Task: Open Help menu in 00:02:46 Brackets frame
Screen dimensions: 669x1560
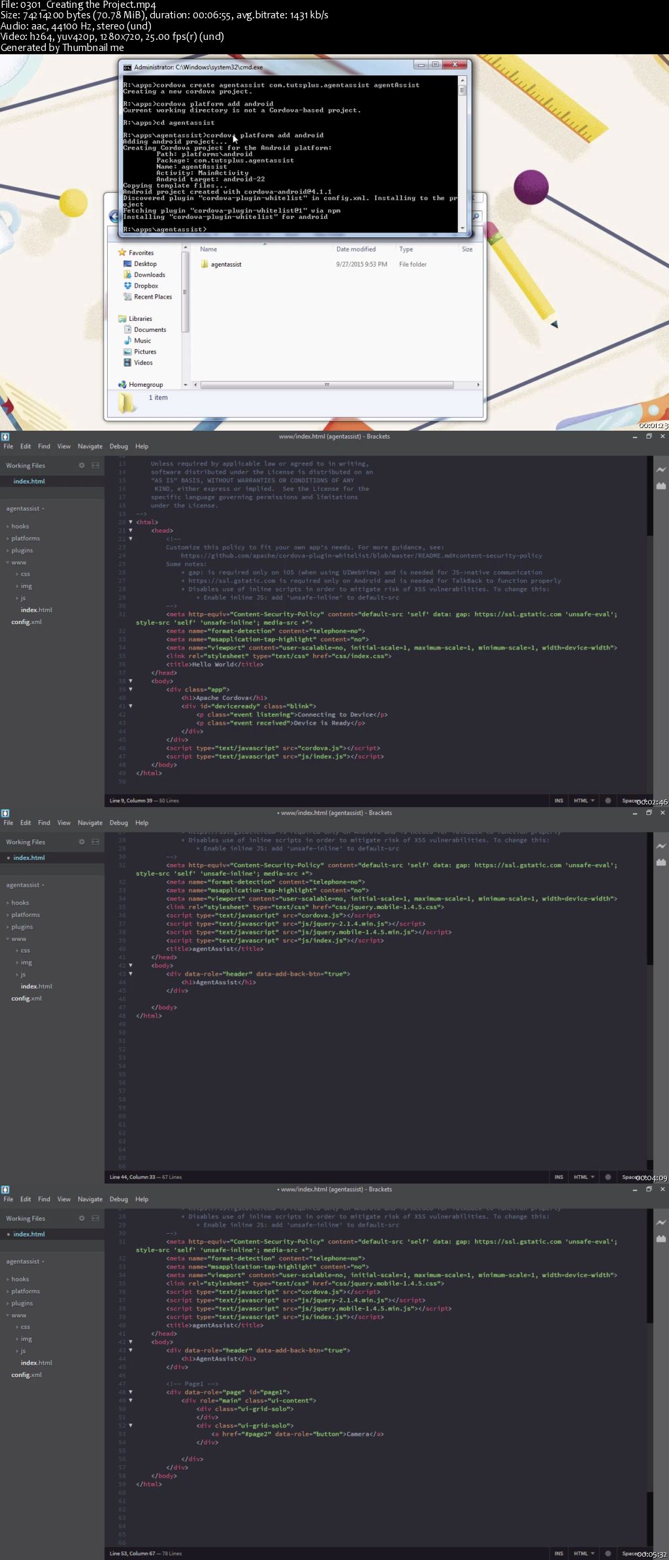Action: pos(142,446)
